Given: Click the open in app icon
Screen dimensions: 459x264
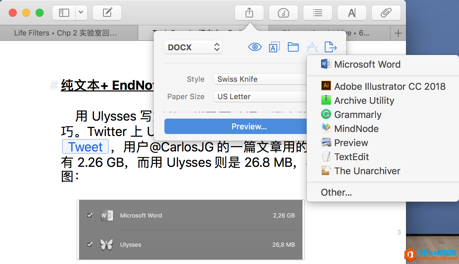Looking at the screenshot, I should pos(312,47).
